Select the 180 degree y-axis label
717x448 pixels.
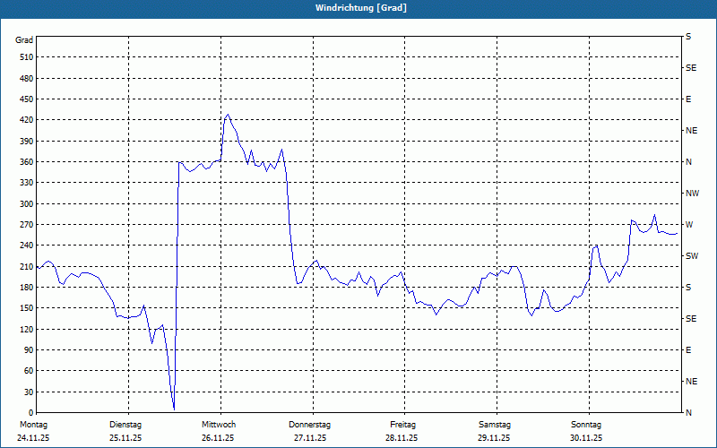coord(25,288)
